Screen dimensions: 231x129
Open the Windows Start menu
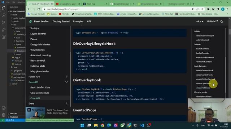(x=82, y=125)
